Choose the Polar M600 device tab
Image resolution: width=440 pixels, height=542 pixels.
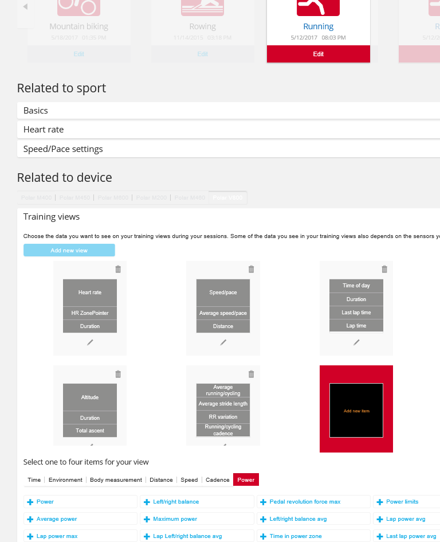tap(113, 198)
